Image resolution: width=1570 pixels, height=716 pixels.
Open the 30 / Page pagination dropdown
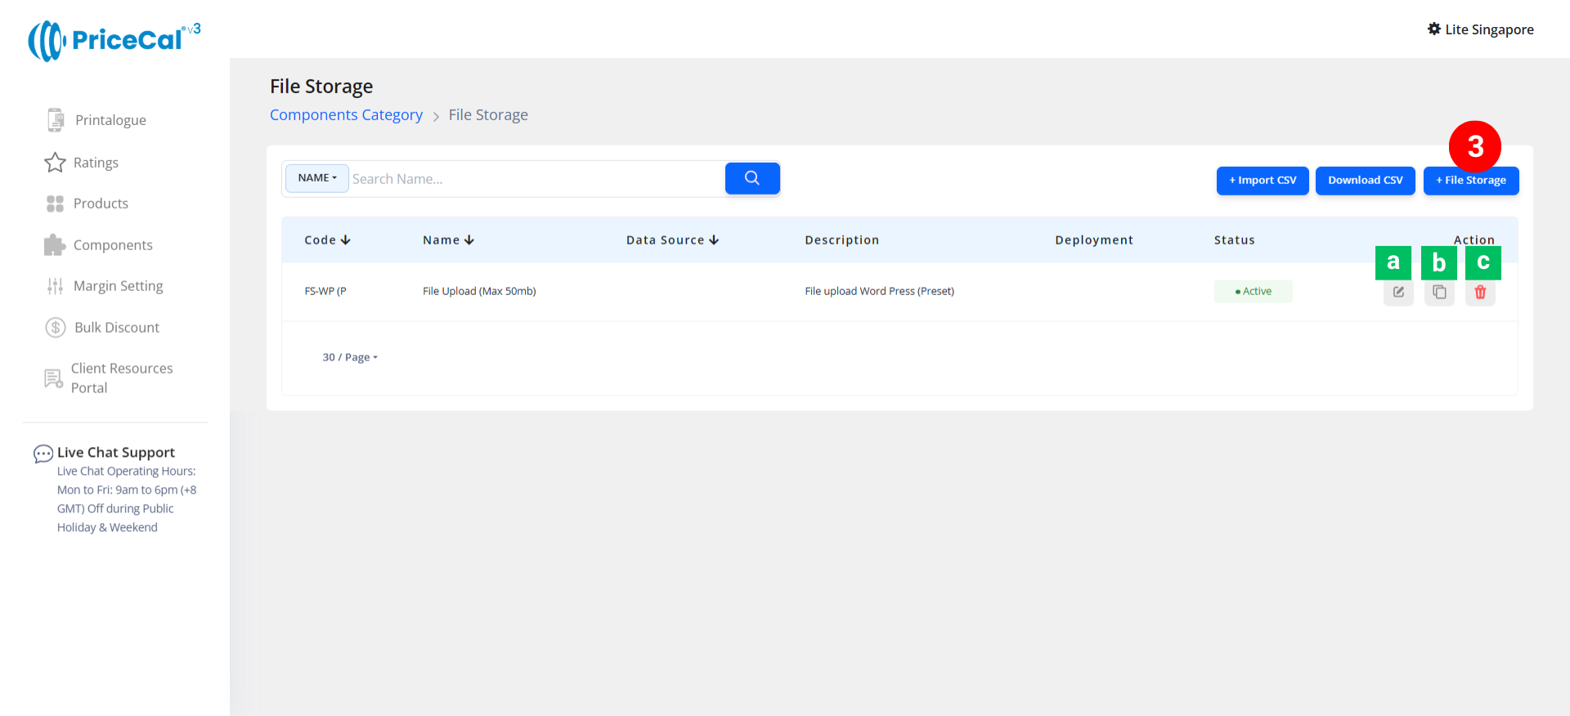coord(350,357)
